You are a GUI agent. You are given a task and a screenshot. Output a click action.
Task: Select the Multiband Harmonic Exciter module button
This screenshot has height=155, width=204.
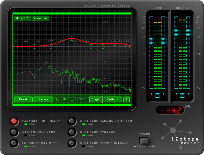pyautogui.click(x=72, y=121)
